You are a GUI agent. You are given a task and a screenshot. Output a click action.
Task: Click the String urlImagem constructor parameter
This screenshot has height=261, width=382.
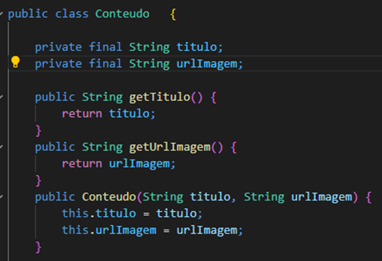pyautogui.click(x=298, y=197)
